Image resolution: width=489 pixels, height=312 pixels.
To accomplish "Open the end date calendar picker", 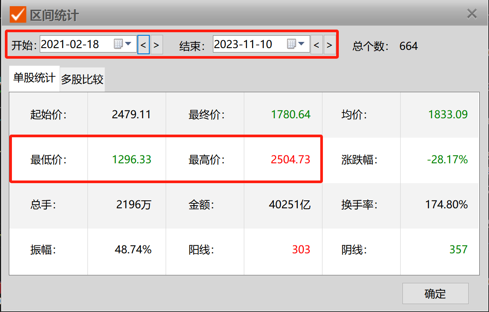I will coord(291,44).
